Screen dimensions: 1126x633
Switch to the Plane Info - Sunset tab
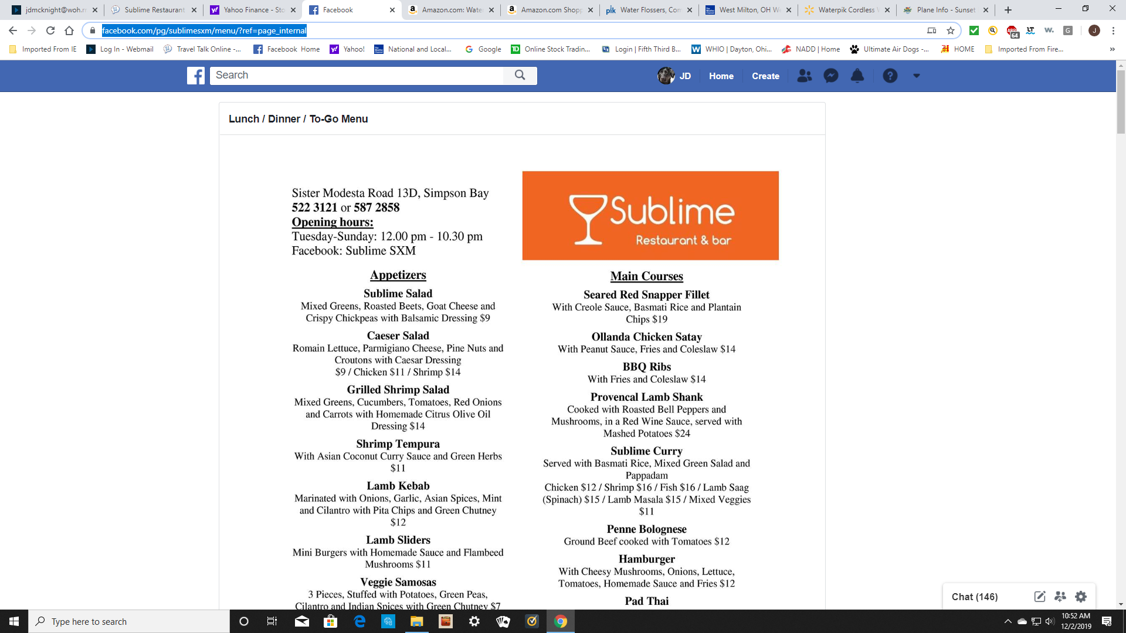945,10
